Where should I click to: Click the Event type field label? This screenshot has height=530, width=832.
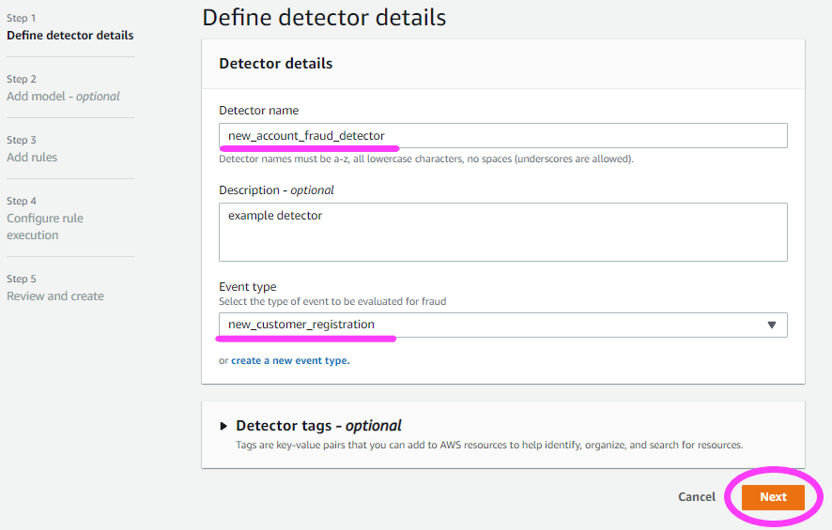(248, 287)
